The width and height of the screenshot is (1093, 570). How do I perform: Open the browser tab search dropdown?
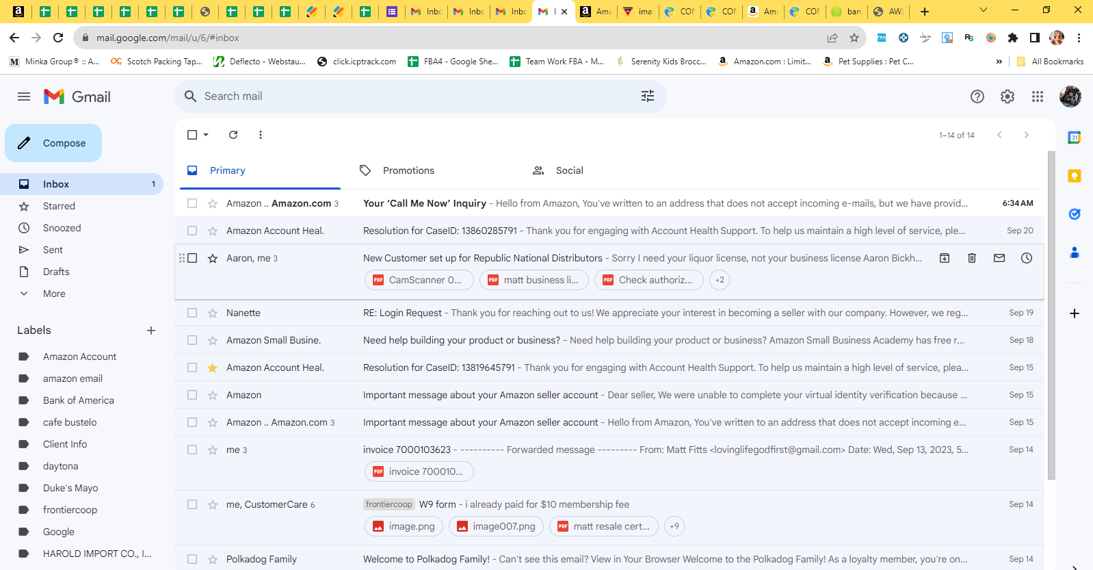coord(984,10)
